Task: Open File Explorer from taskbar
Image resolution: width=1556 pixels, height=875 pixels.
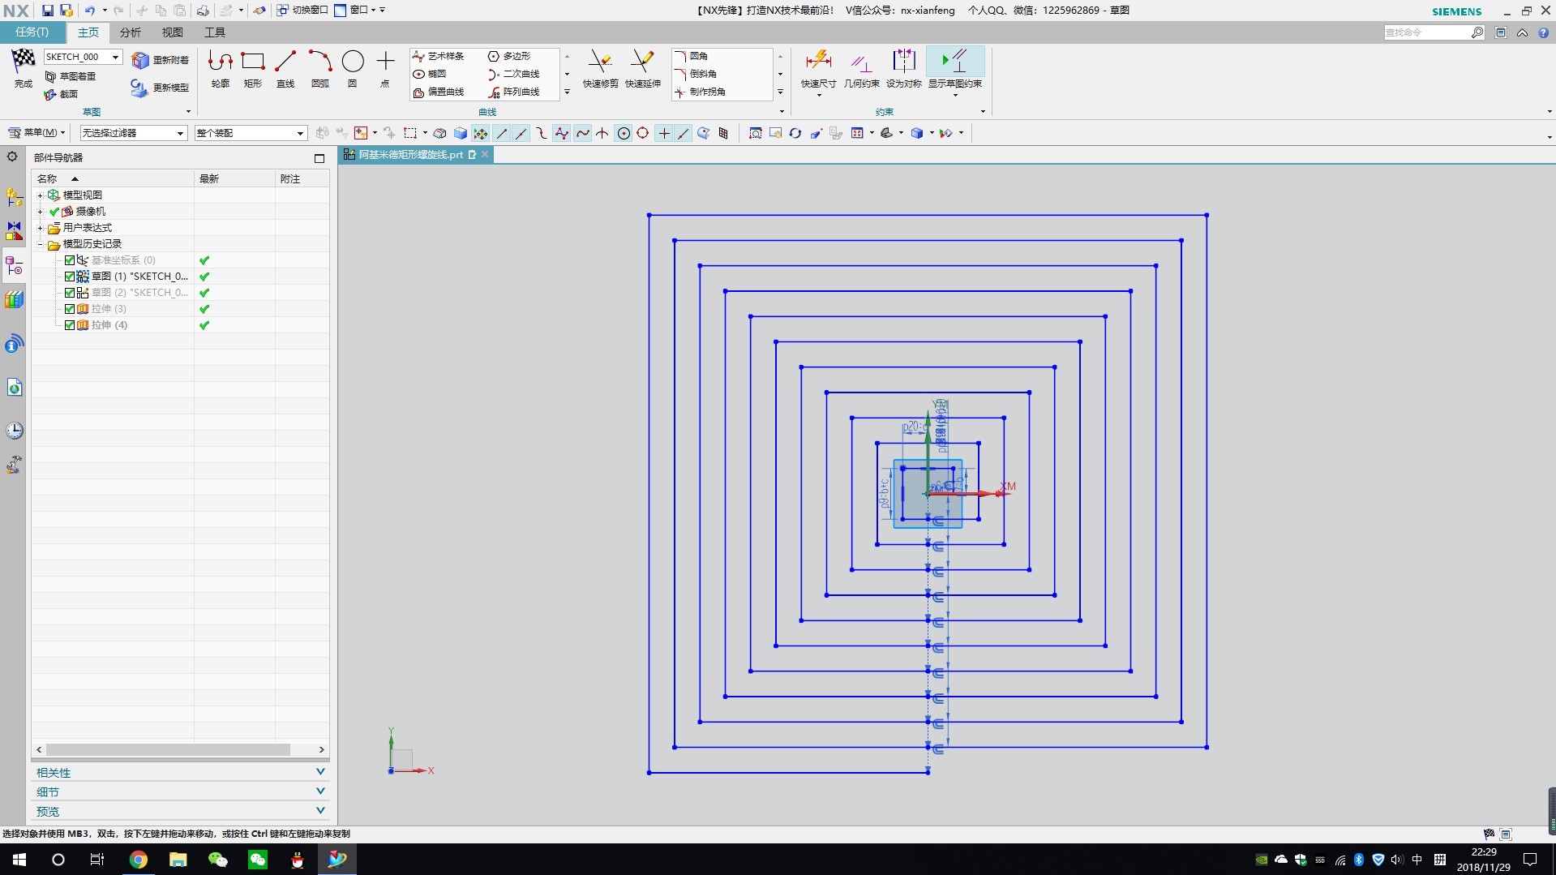Action: pos(178,860)
